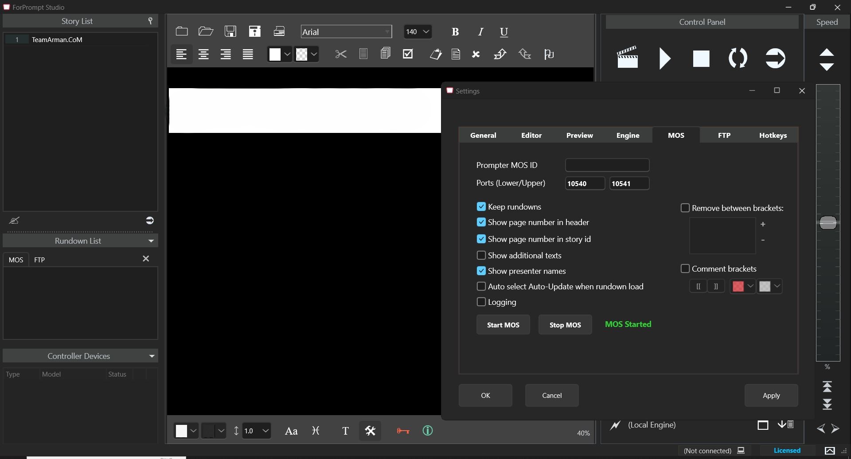Click the Stop MOS button
Screen dimensions: 851x459
[565, 325]
